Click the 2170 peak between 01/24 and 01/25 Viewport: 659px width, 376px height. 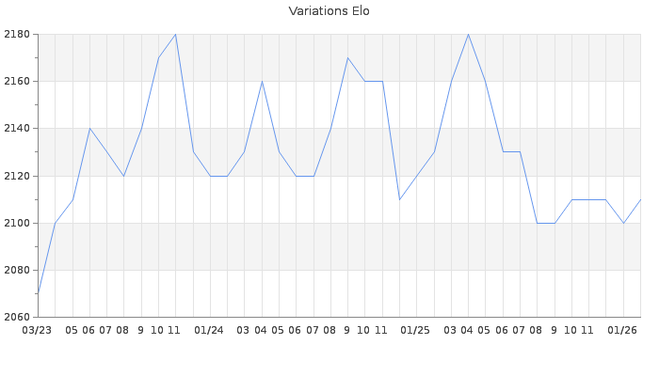point(347,58)
